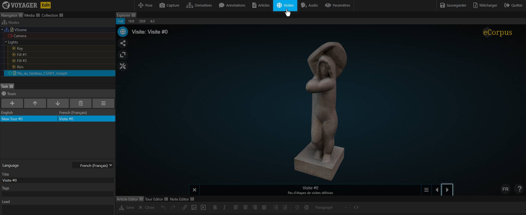Screen dimensions: 526x215
Task: Open the Articles task
Action: point(261,5)
